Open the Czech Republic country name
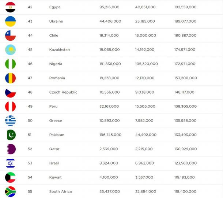223x198 pixels. click(63, 92)
